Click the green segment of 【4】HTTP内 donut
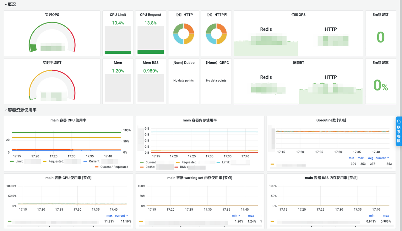Image resolution: width=402 pixels, height=231 pixels. pyautogui.click(x=211, y=28)
